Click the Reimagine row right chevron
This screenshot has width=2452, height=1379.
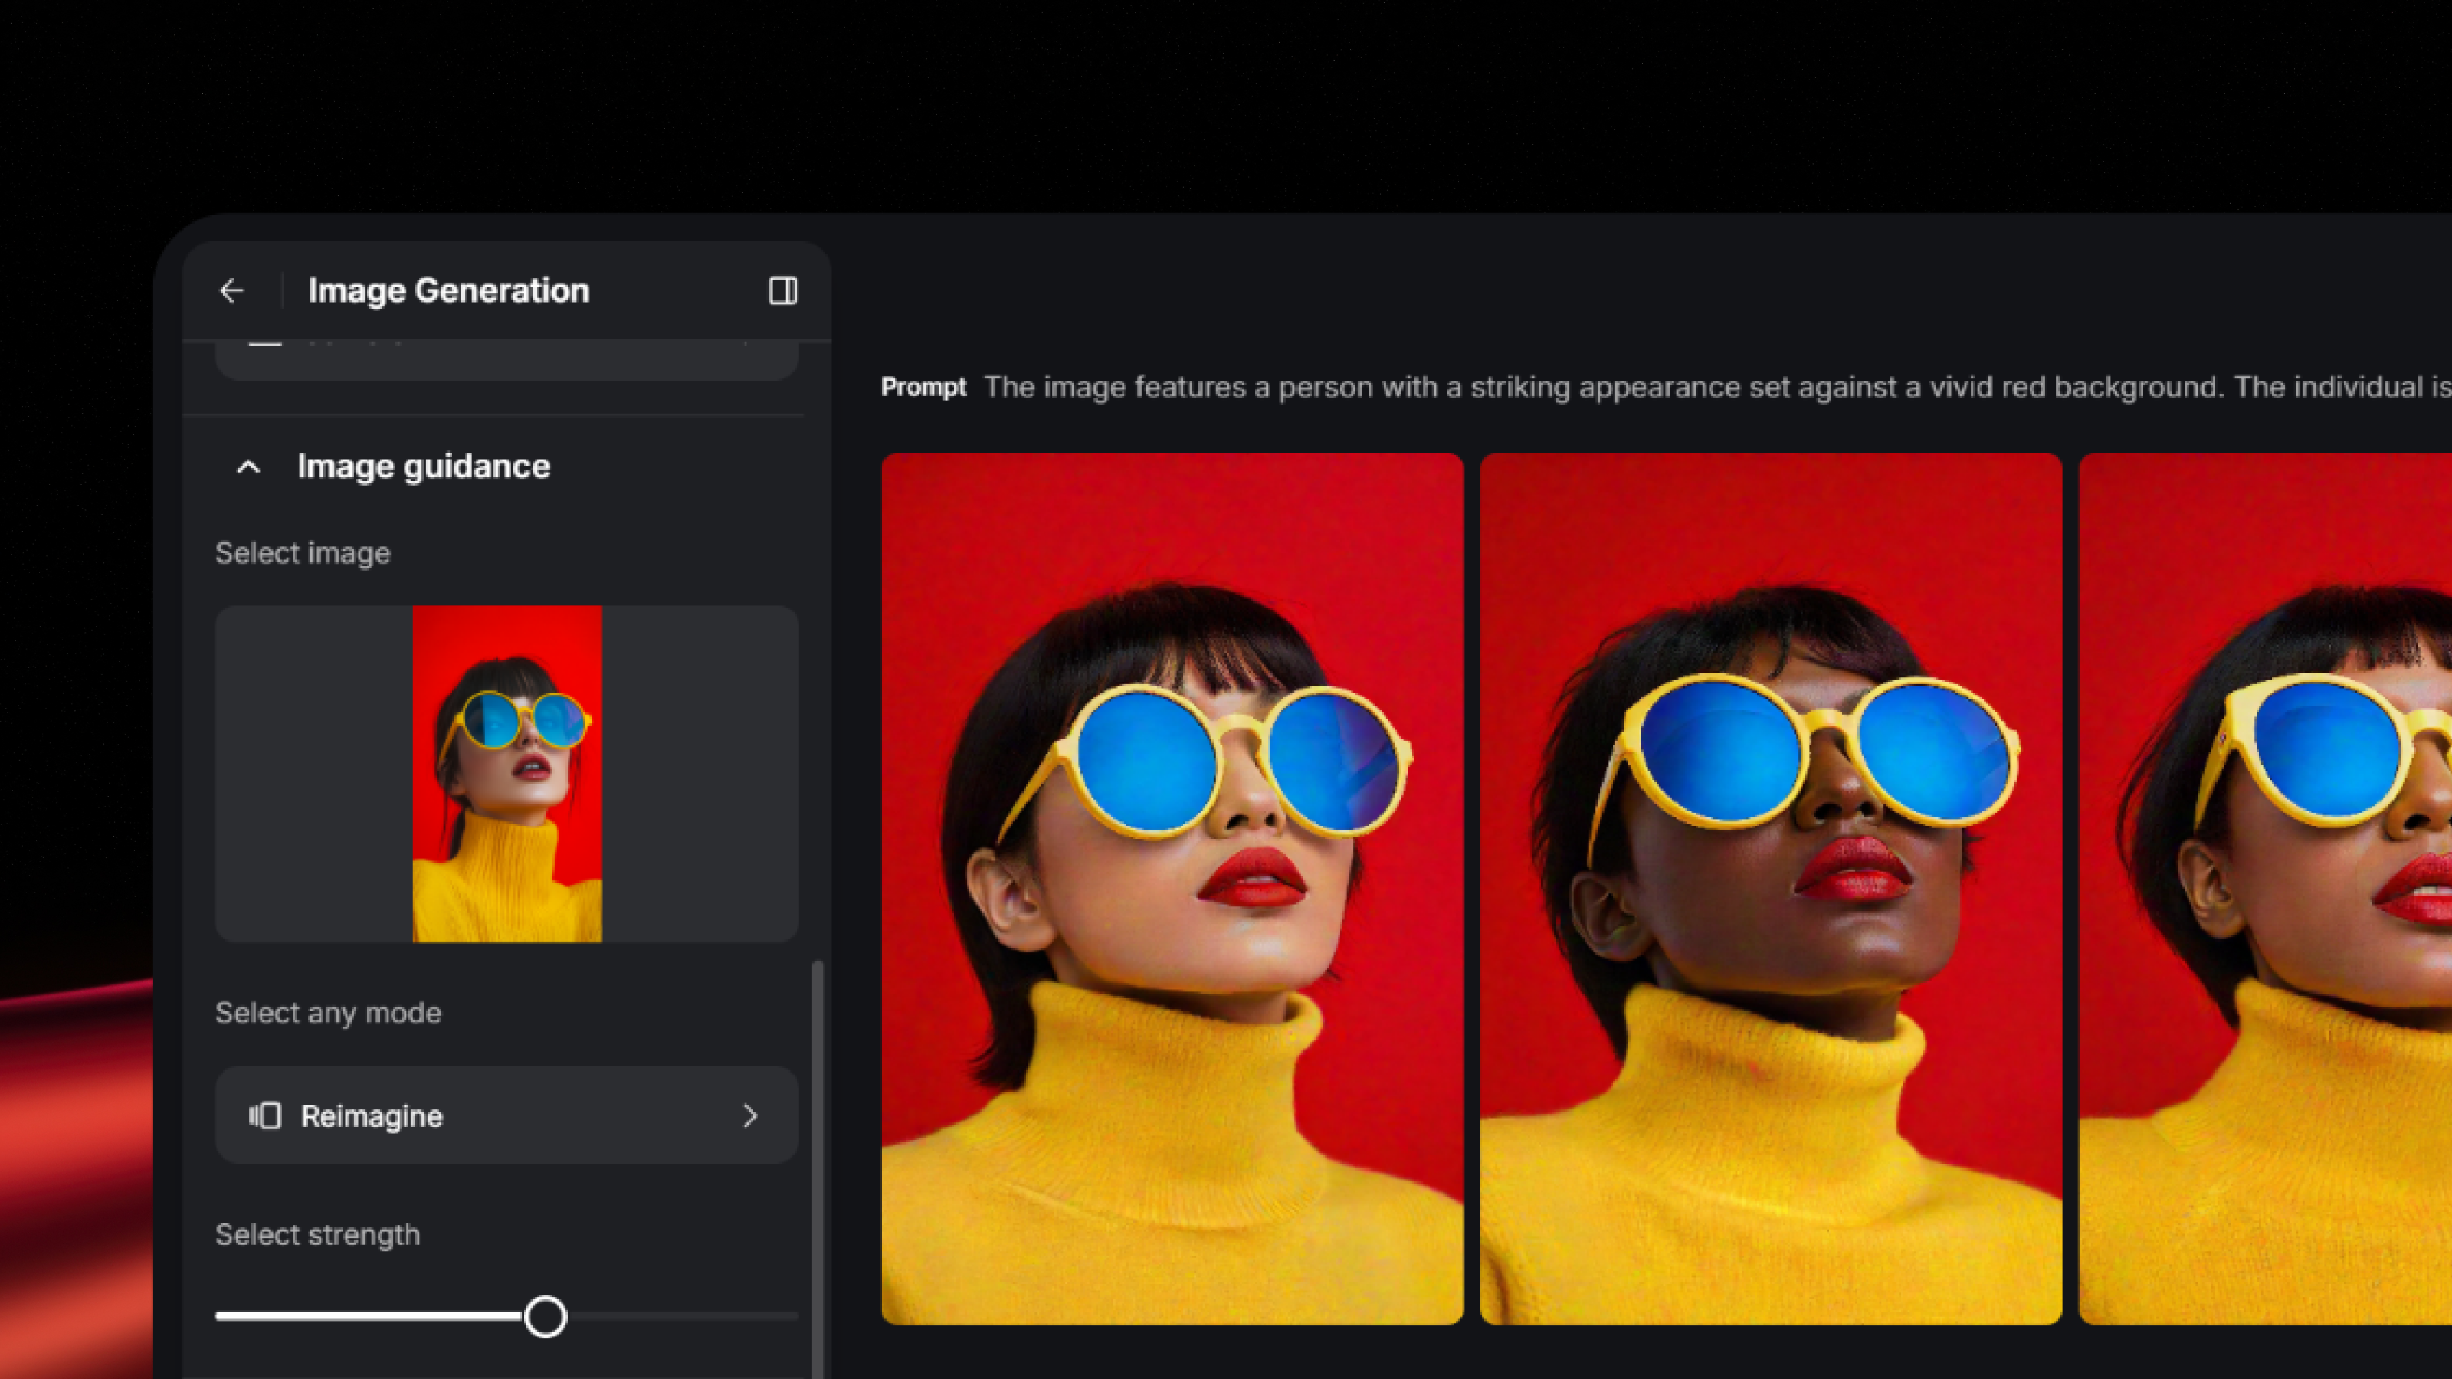click(750, 1115)
